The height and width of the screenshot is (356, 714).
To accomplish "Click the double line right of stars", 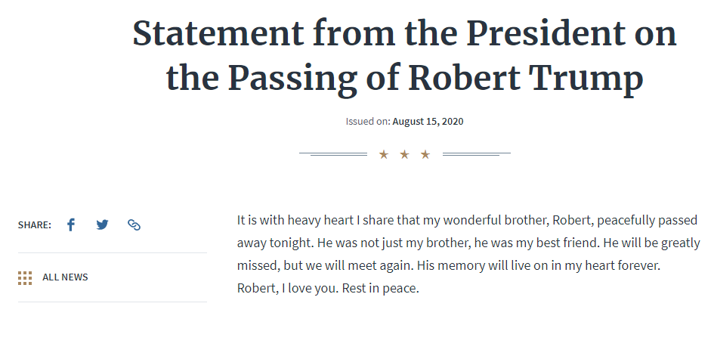I will click(476, 154).
